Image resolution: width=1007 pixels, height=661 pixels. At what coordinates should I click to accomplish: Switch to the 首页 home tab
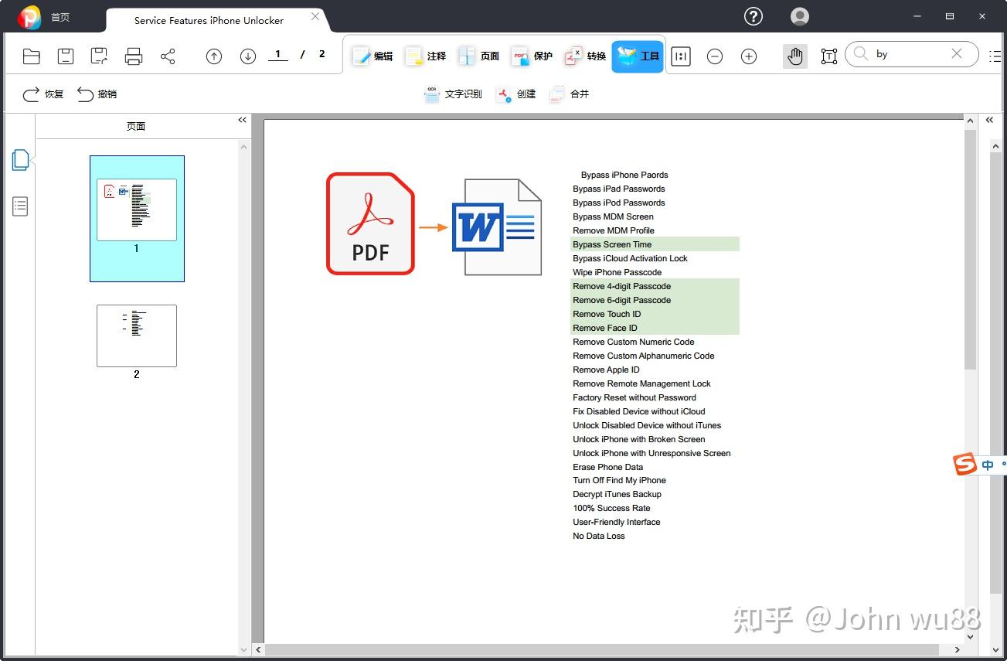tap(60, 17)
